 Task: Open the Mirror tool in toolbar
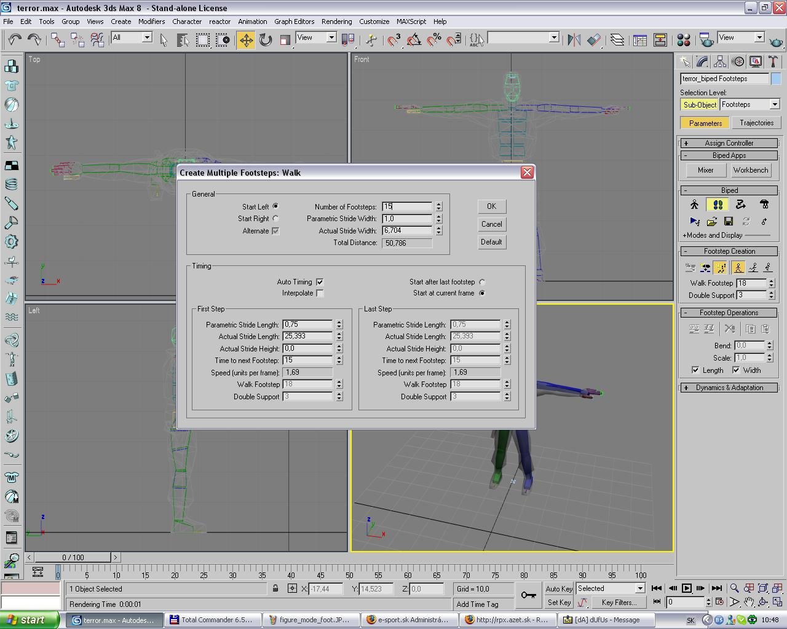(574, 40)
